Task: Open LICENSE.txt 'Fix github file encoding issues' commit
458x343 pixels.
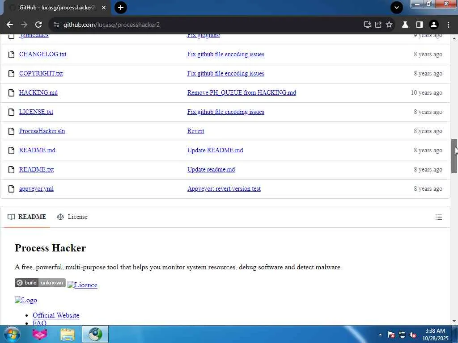Action: point(226,112)
